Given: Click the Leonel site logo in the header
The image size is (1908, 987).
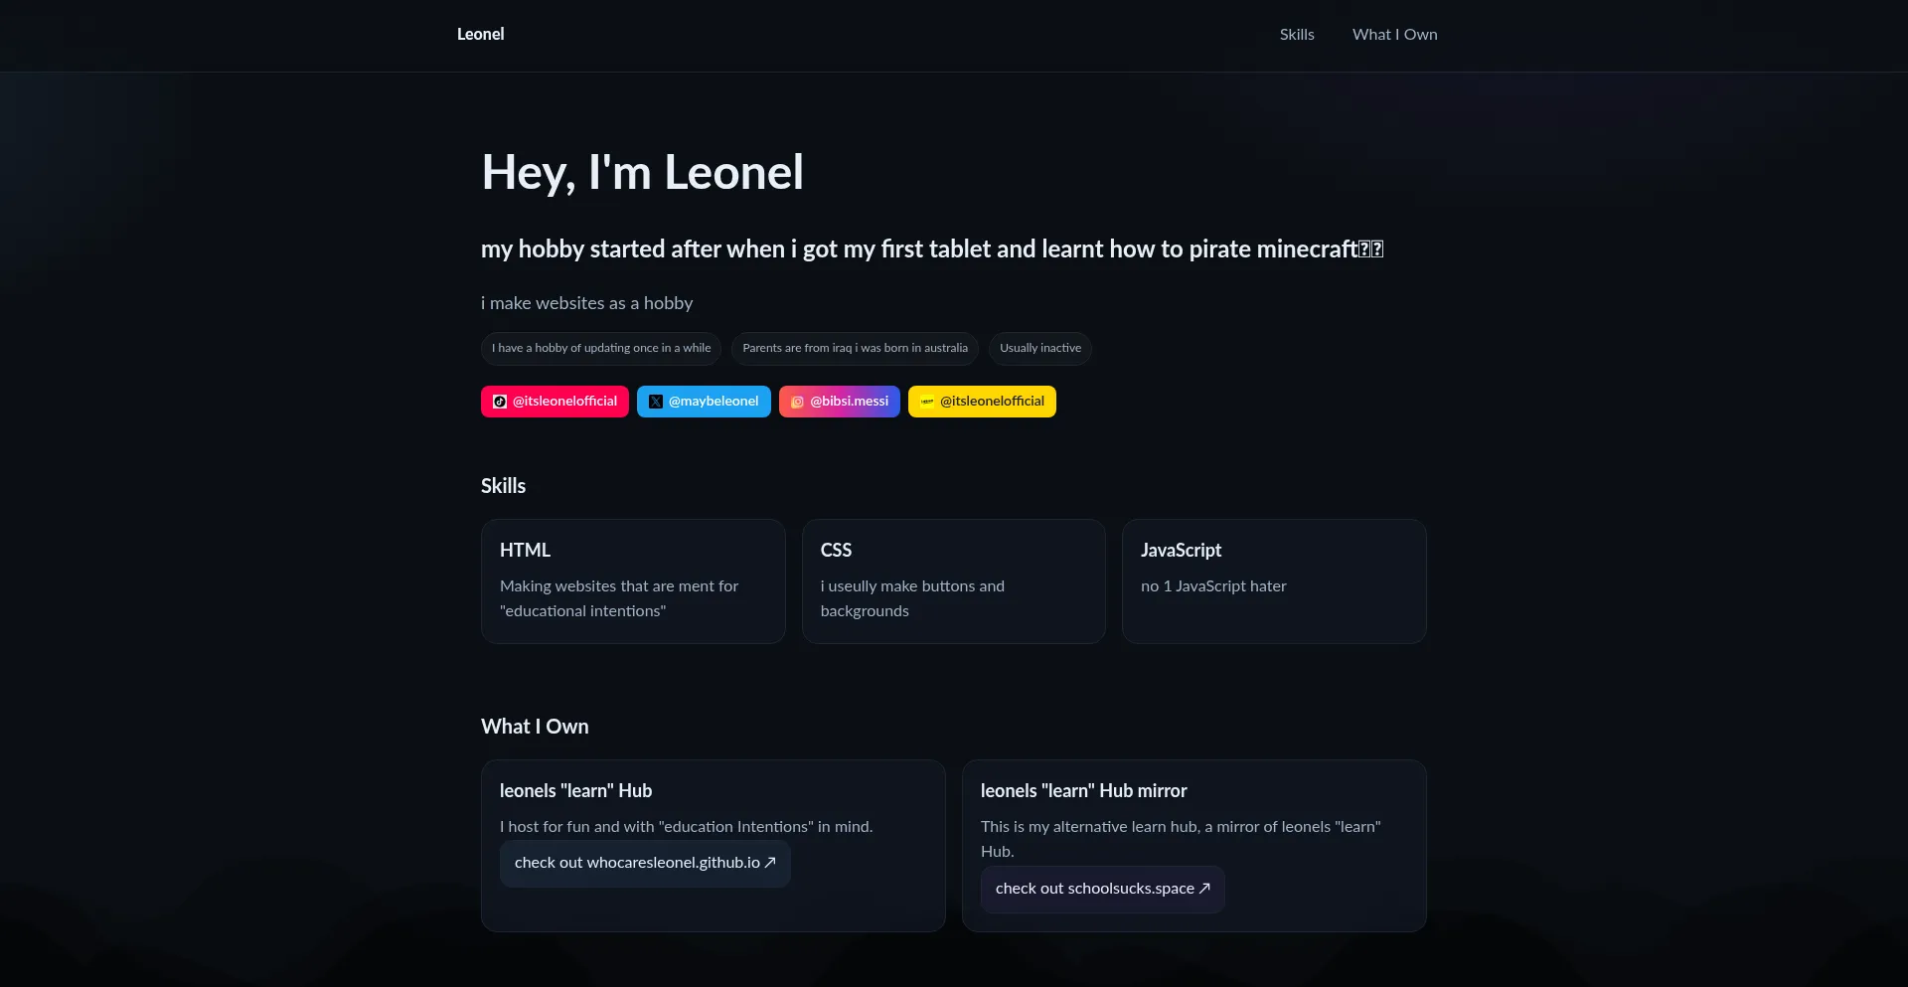Looking at the screenshot, I should pos(481,35).
